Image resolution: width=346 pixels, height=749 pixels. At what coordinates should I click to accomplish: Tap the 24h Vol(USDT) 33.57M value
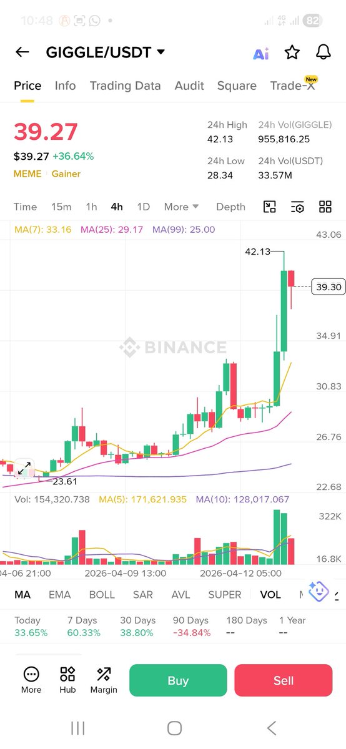click(275, 175)
